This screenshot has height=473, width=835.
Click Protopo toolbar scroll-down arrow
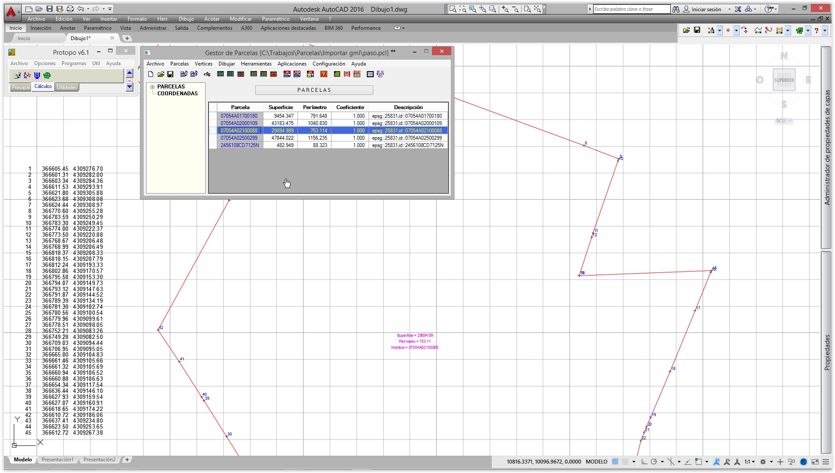(x=130, y=87)
